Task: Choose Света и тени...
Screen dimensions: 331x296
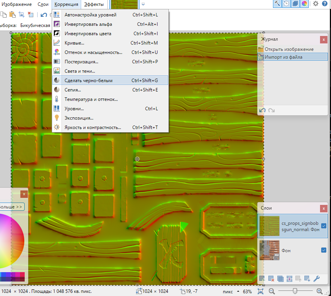Action: tap(110, 71)
